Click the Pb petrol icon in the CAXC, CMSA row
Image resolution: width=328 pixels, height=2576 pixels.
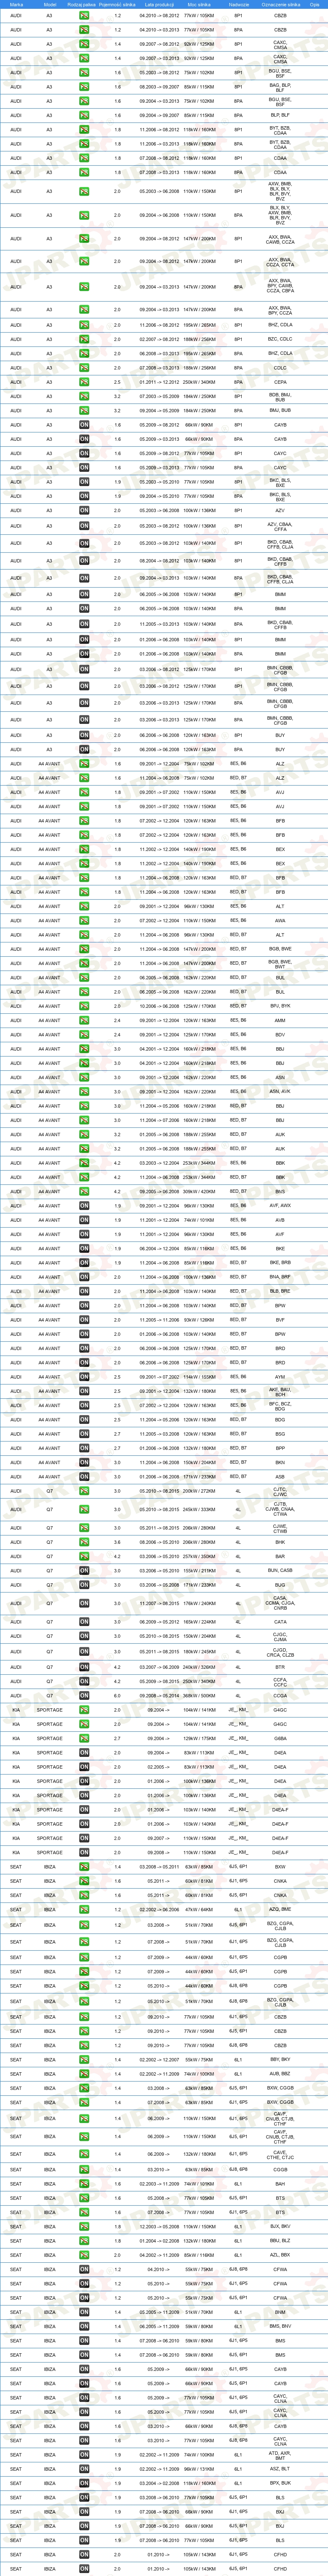(x=84, y=44)
